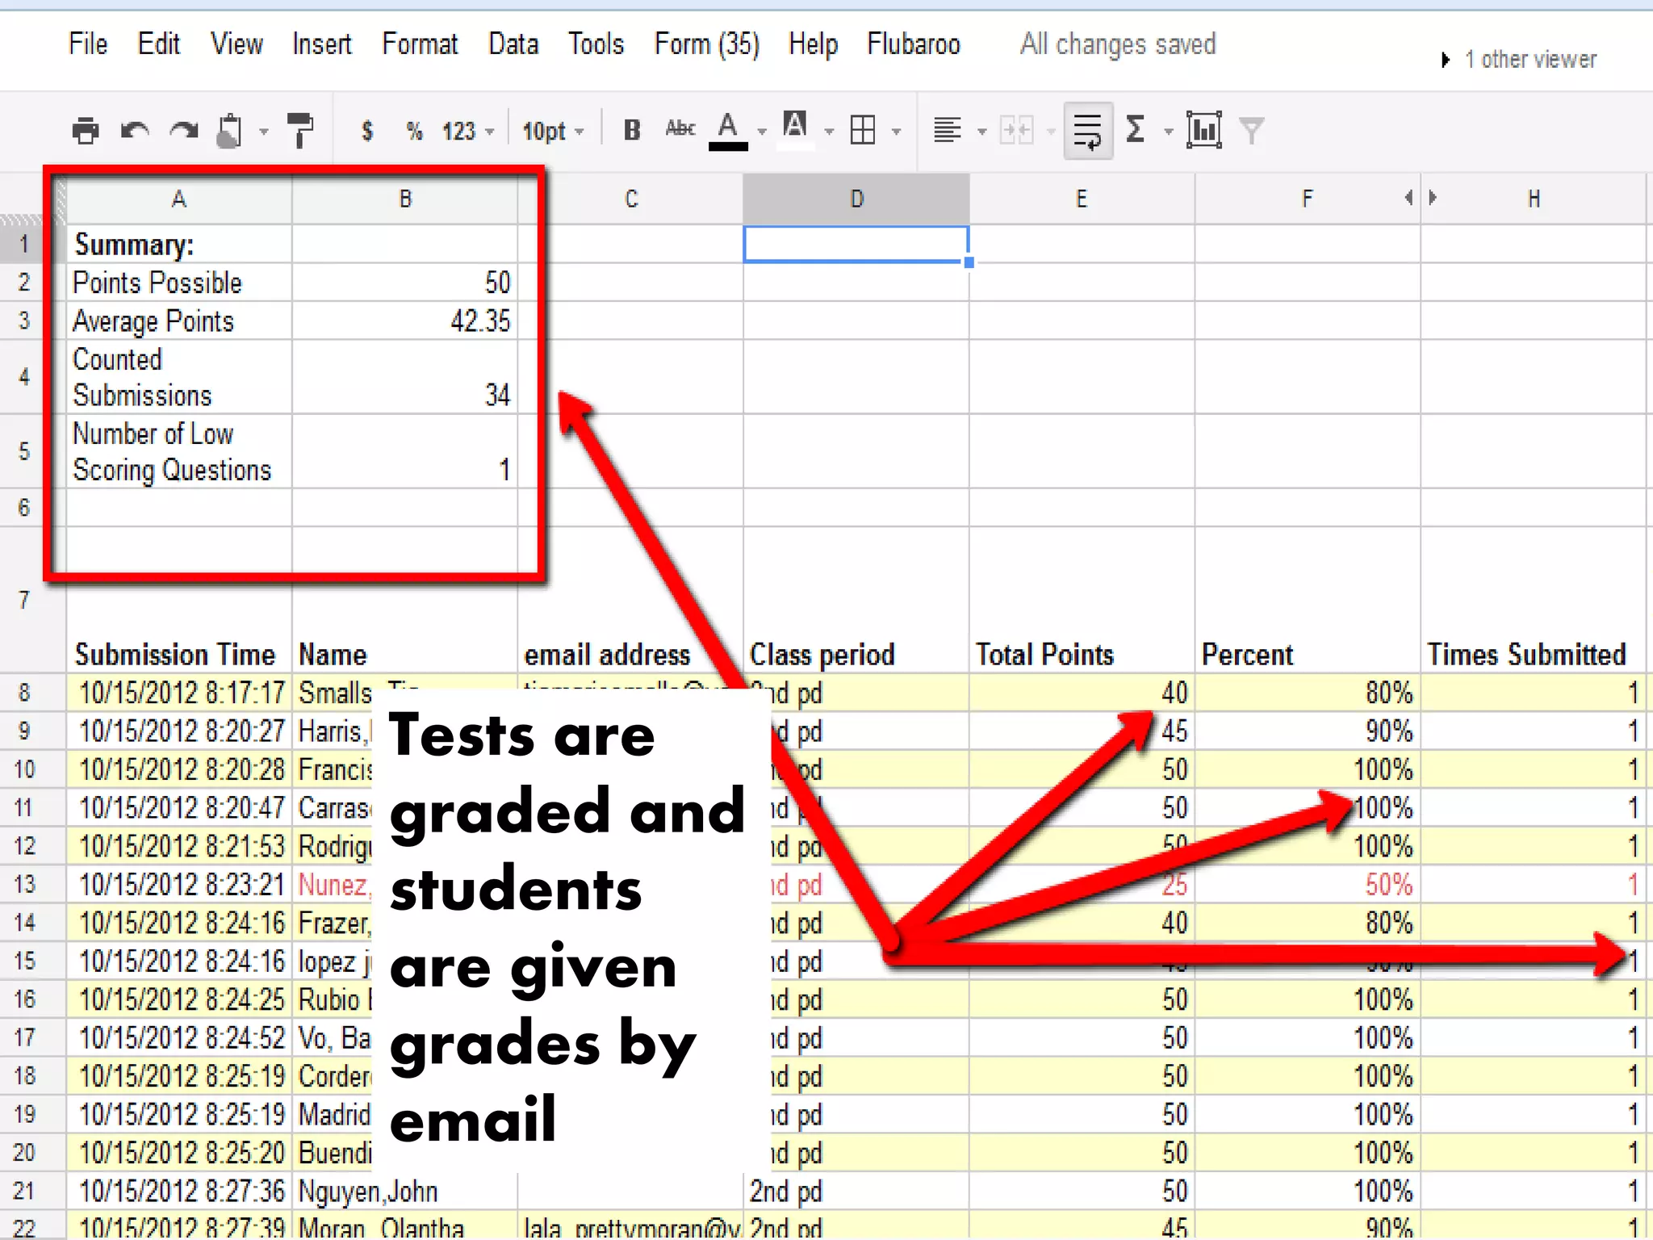This screenshot has width=1653, height=1240.
Task: Open the align dropdown arrow
Action: tap(981, 132)
